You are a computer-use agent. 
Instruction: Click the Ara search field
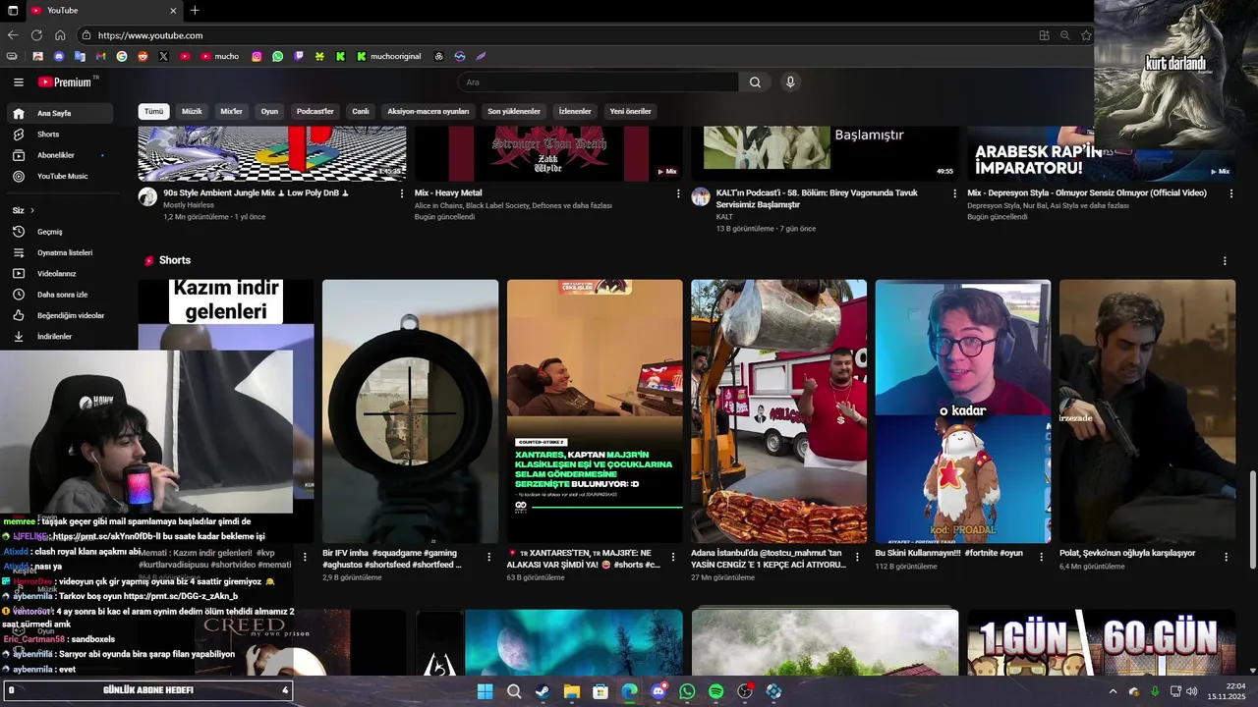599,82
